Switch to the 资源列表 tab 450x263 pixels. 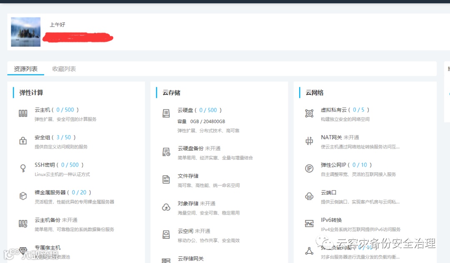[25, 69]
